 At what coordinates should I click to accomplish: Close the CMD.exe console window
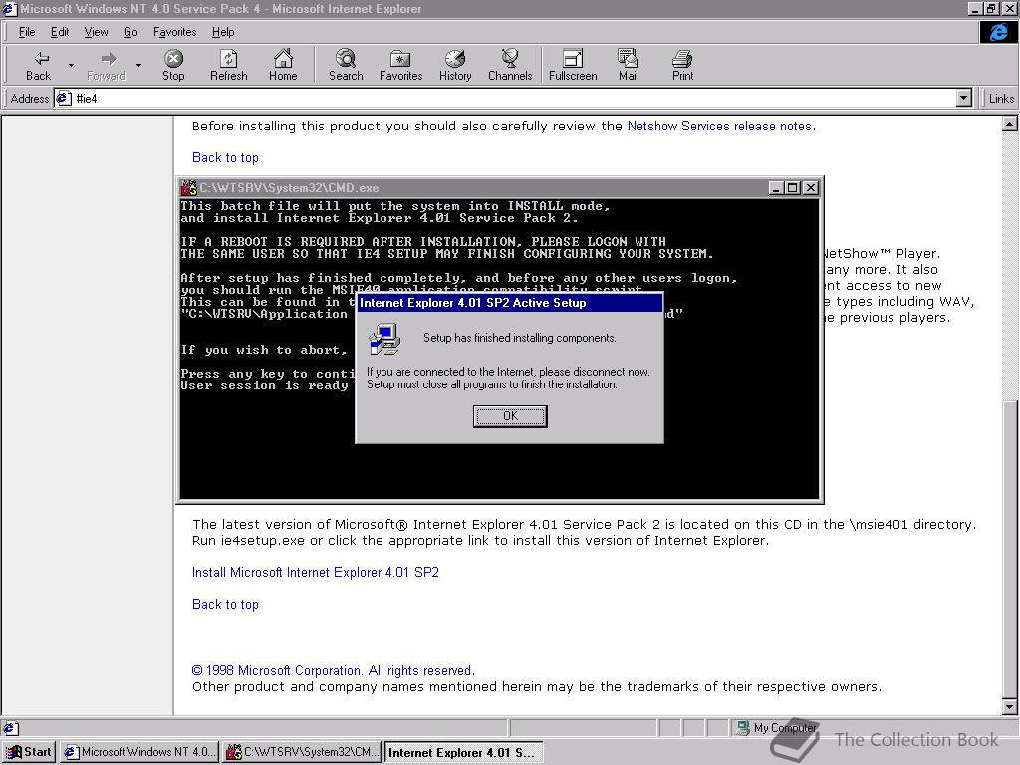811,188
